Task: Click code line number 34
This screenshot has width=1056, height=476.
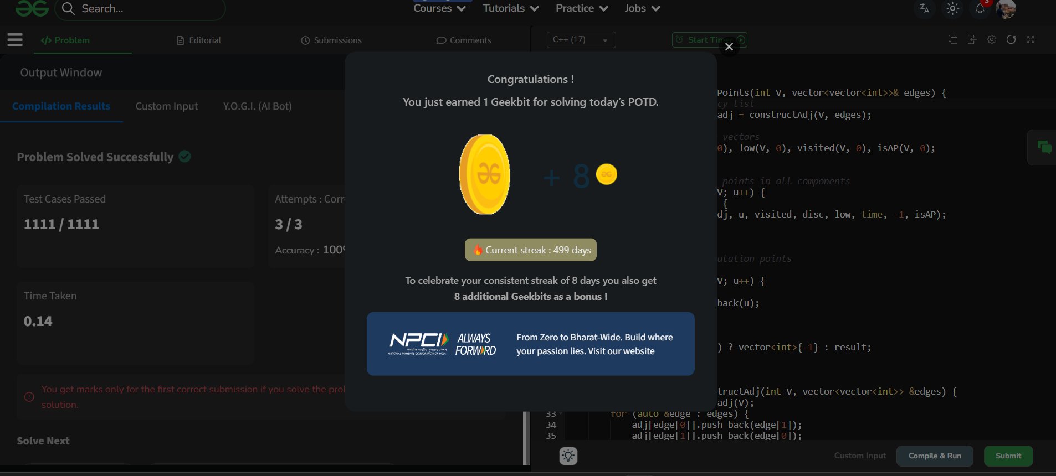Action: click(551, 425)
